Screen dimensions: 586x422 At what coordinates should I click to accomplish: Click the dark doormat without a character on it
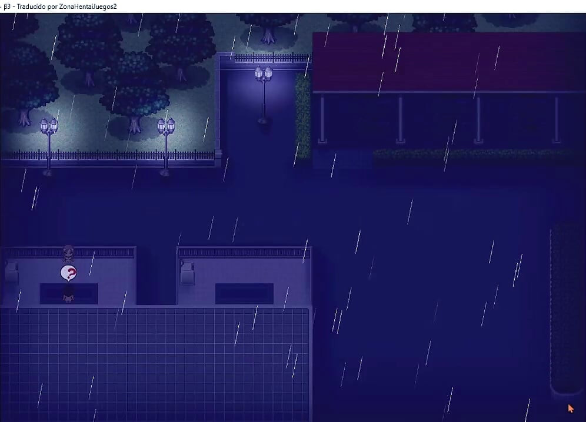coord(244,293)
